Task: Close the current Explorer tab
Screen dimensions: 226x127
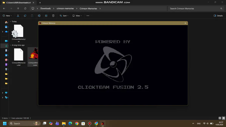Action: [33, 3]
